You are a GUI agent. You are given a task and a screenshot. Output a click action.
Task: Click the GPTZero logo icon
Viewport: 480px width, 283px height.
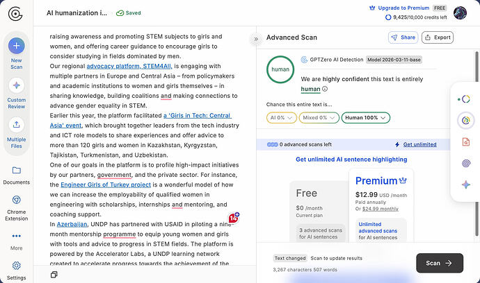pos(15,14)
